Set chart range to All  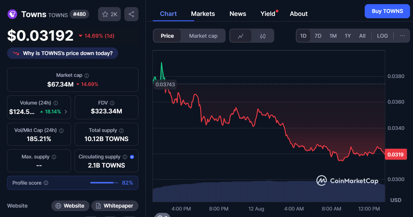point(362,36)
